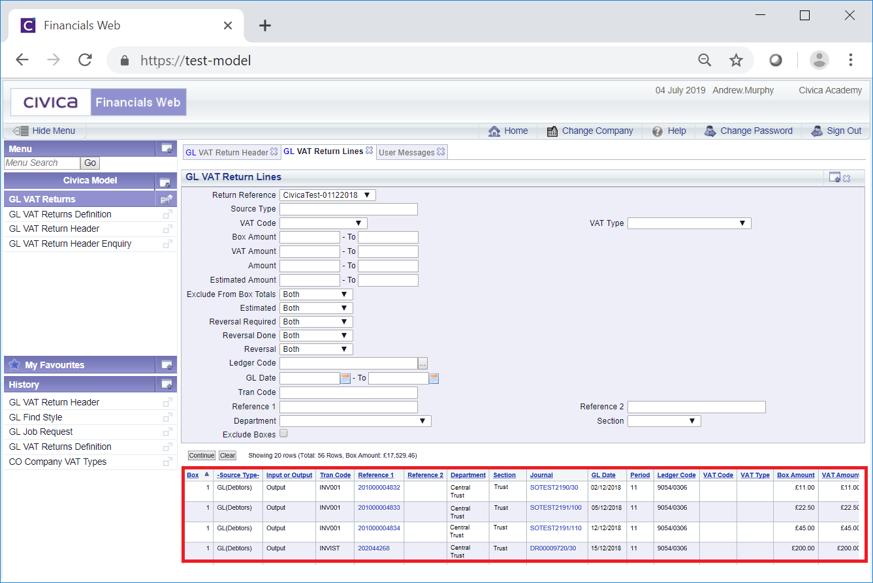
Task: Open the Estimated dropdown
Action: click(x=316, y=308)
